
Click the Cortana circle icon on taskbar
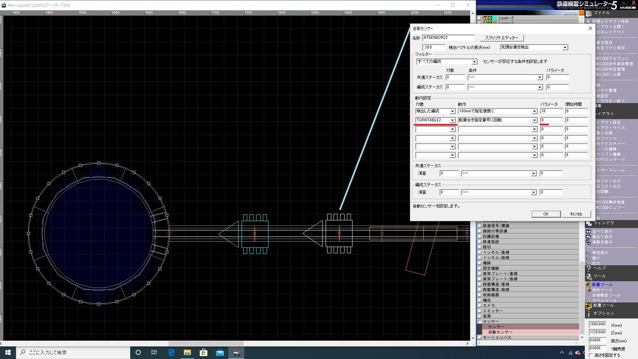(138, 353)
